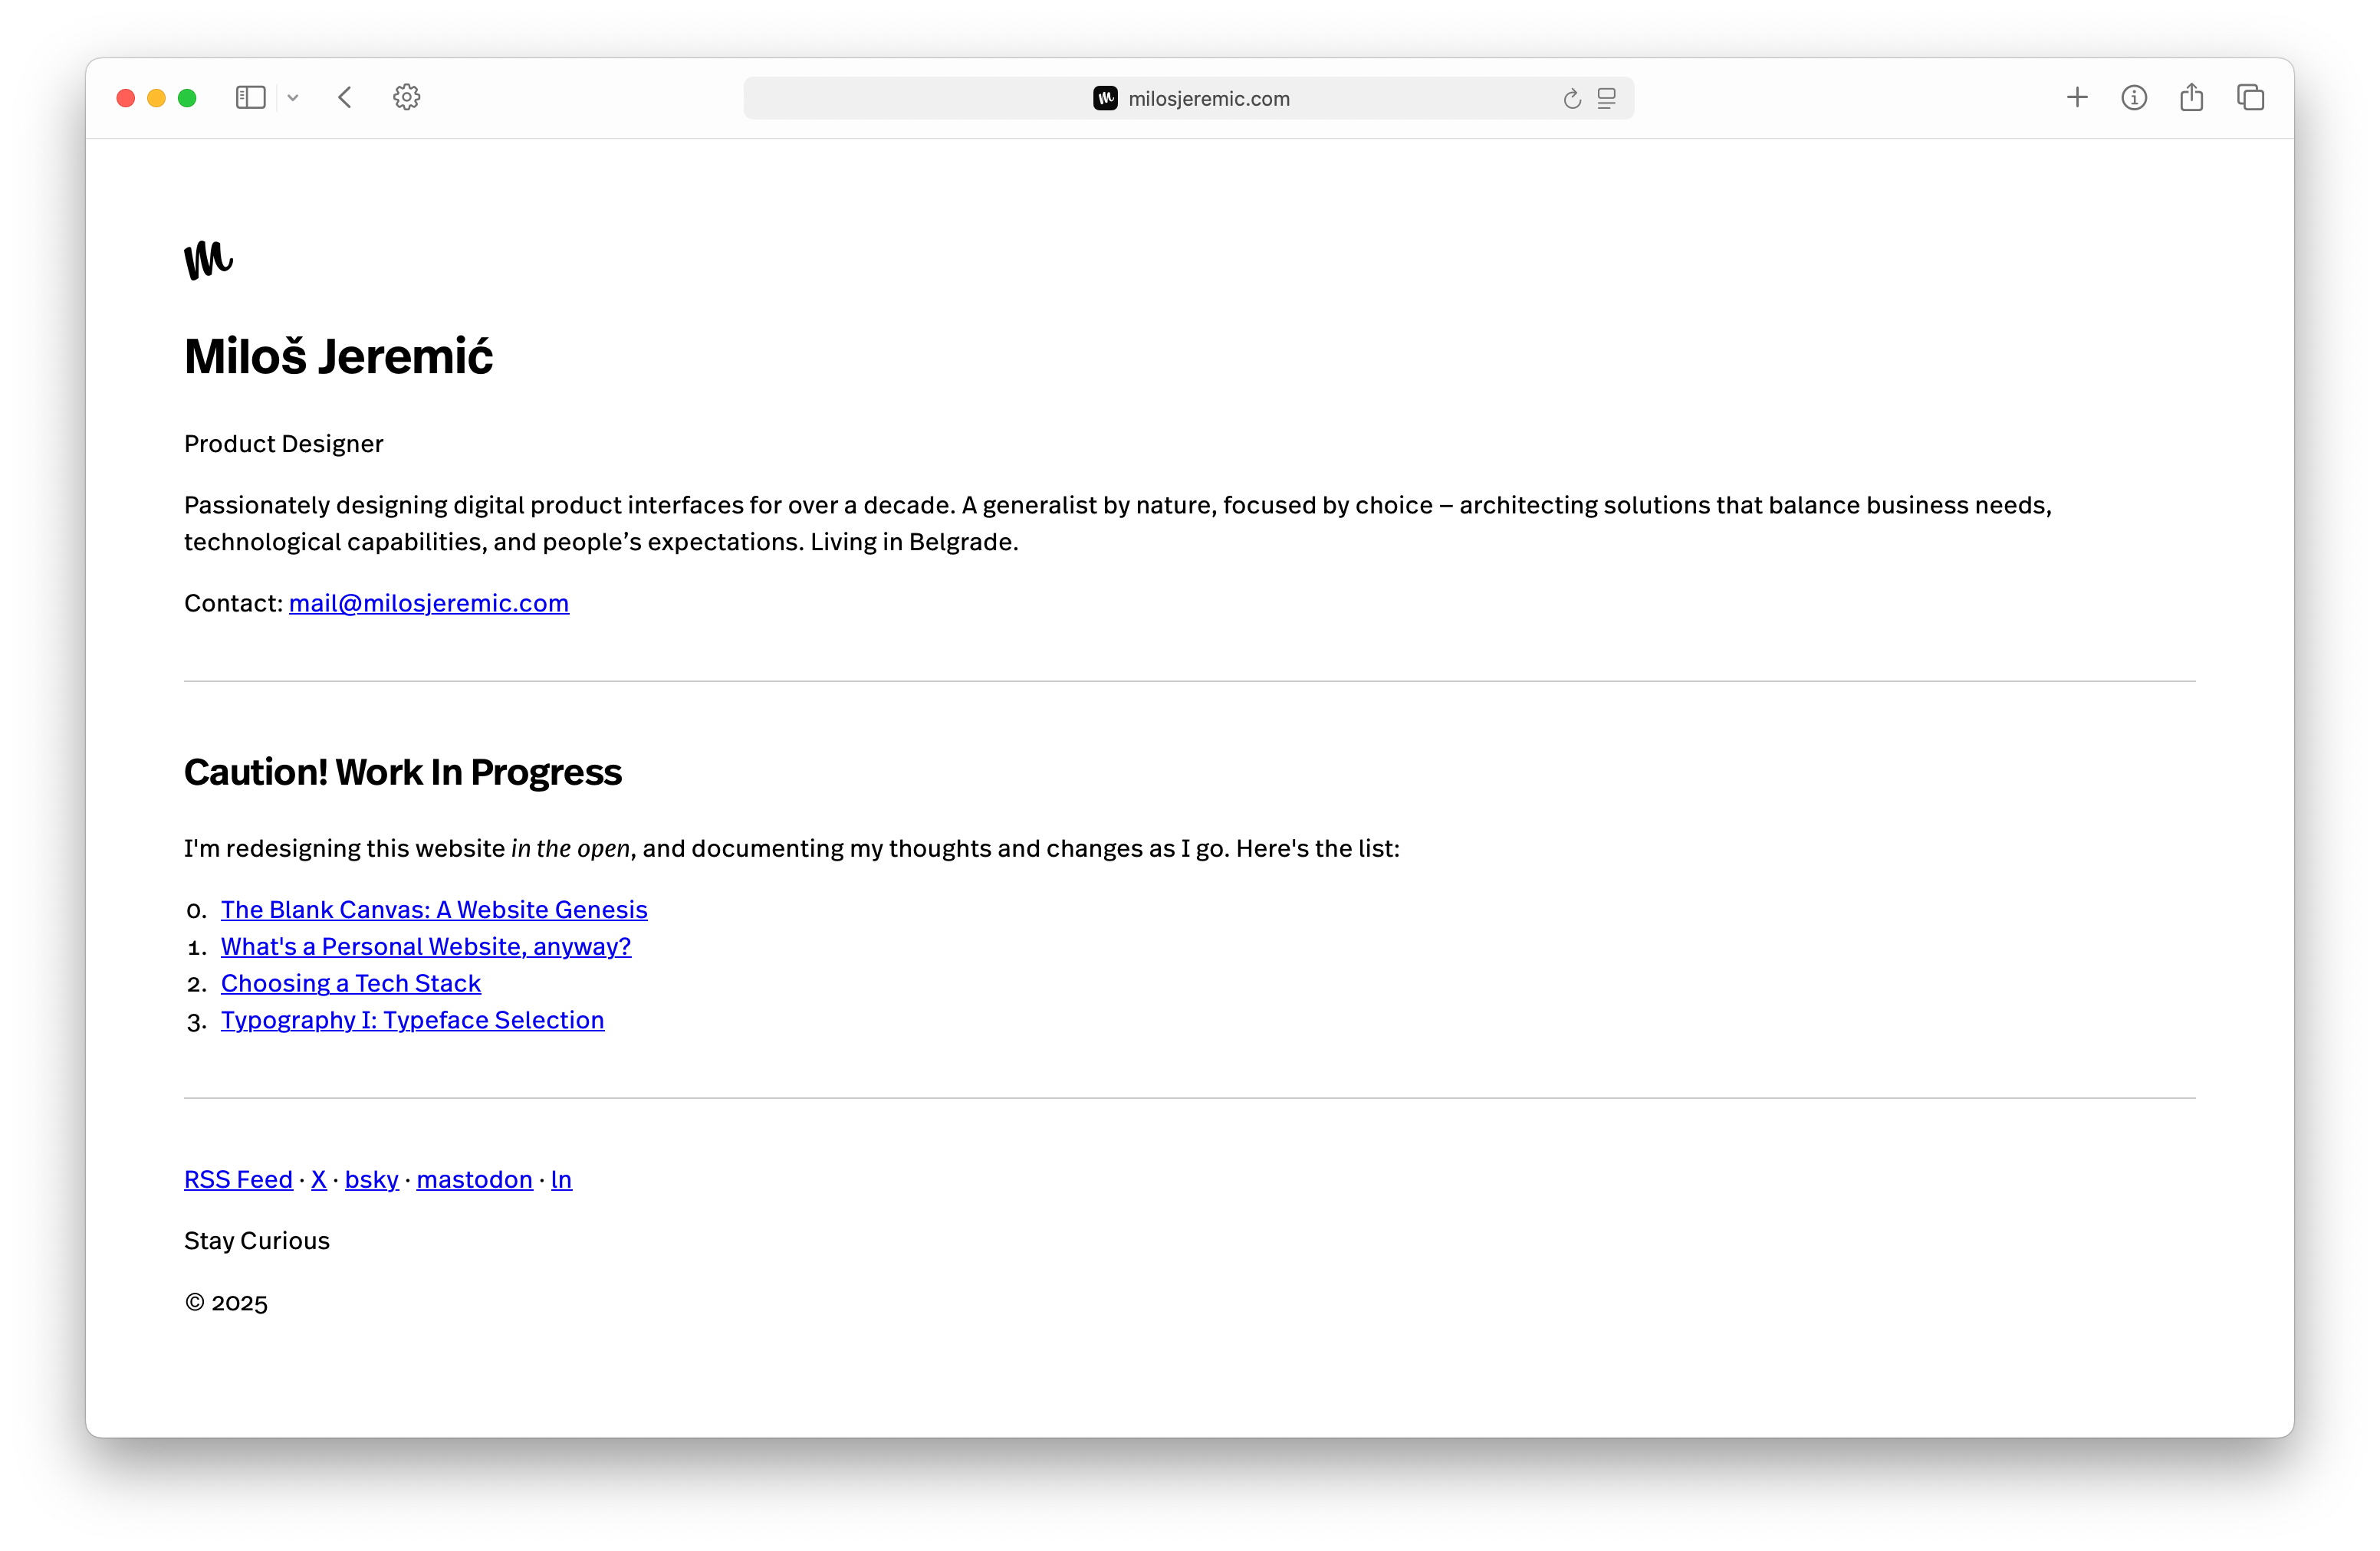Click the milosjeremic.com address field

1208,99
